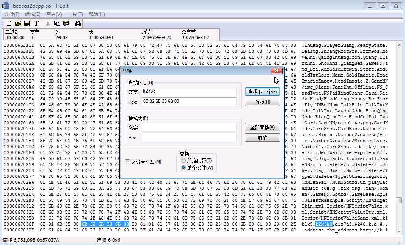Open the 工具(T) menu
The width and height of the screenshot is (405, 245).
click(75, 14)
